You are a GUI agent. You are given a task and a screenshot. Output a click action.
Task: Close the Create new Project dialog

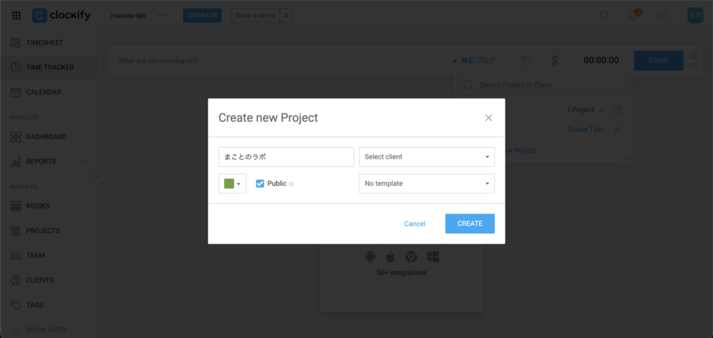coord(489,118)
